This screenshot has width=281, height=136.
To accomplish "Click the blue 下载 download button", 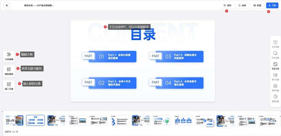I will [272, 5].
